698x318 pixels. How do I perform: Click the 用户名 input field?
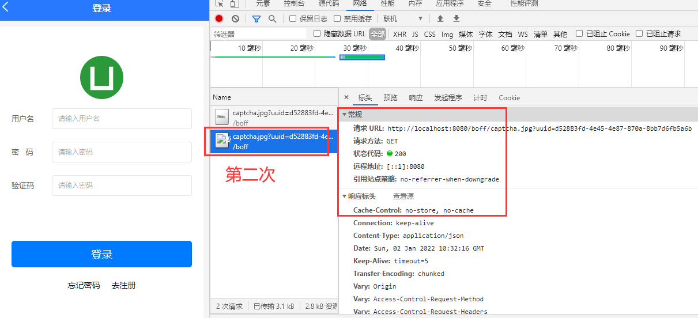pos(122,119)
